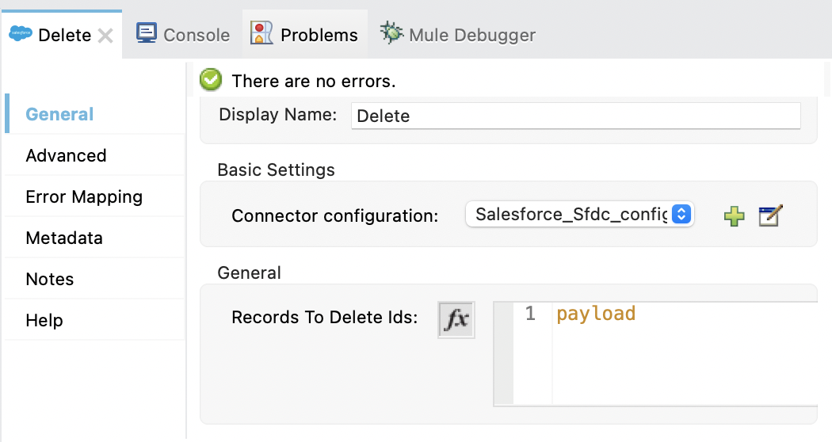The image size is (832, 442).
Task: Select Help in the left sidebar
Action: (44, 320)
